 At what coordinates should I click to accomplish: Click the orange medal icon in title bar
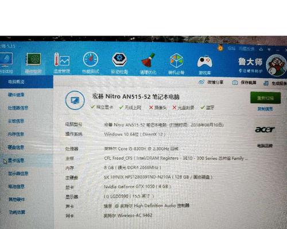[220, 48]
